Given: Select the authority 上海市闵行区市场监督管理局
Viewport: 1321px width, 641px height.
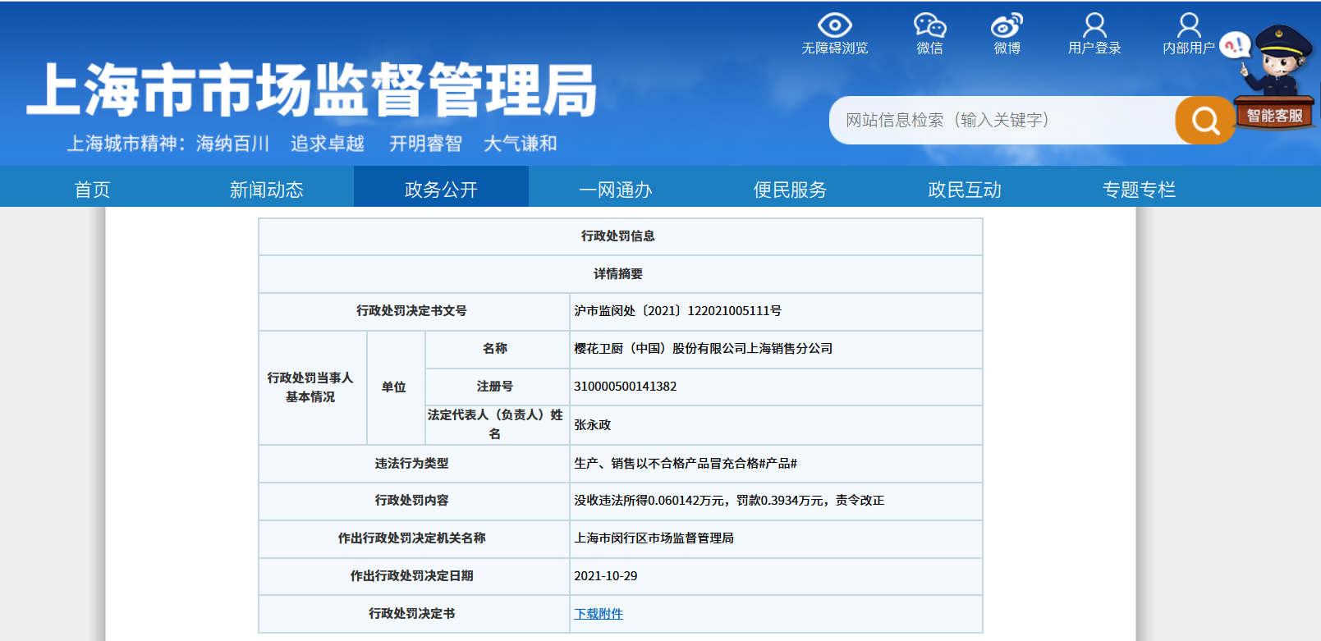Looking at the screenshot, I should [654, 538].
